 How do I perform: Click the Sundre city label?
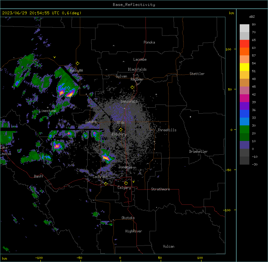pyautogui.click(x=91, y=122)
